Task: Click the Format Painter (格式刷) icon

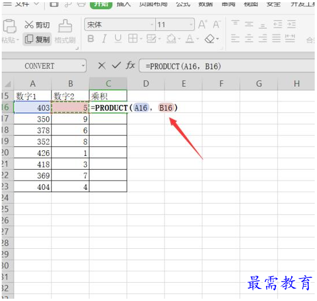Action: pos(65,26)
